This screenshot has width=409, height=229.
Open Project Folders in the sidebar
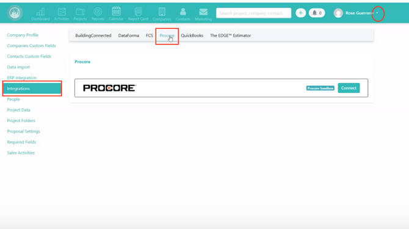click(x=21, y=120)
